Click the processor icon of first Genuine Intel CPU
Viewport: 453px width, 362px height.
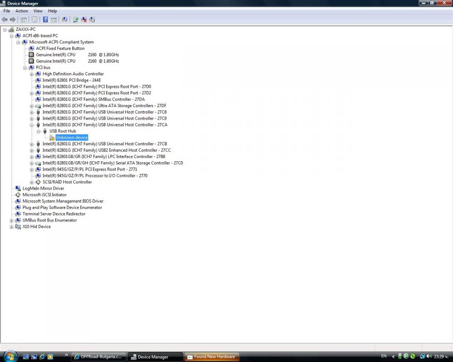click(31, 55)
